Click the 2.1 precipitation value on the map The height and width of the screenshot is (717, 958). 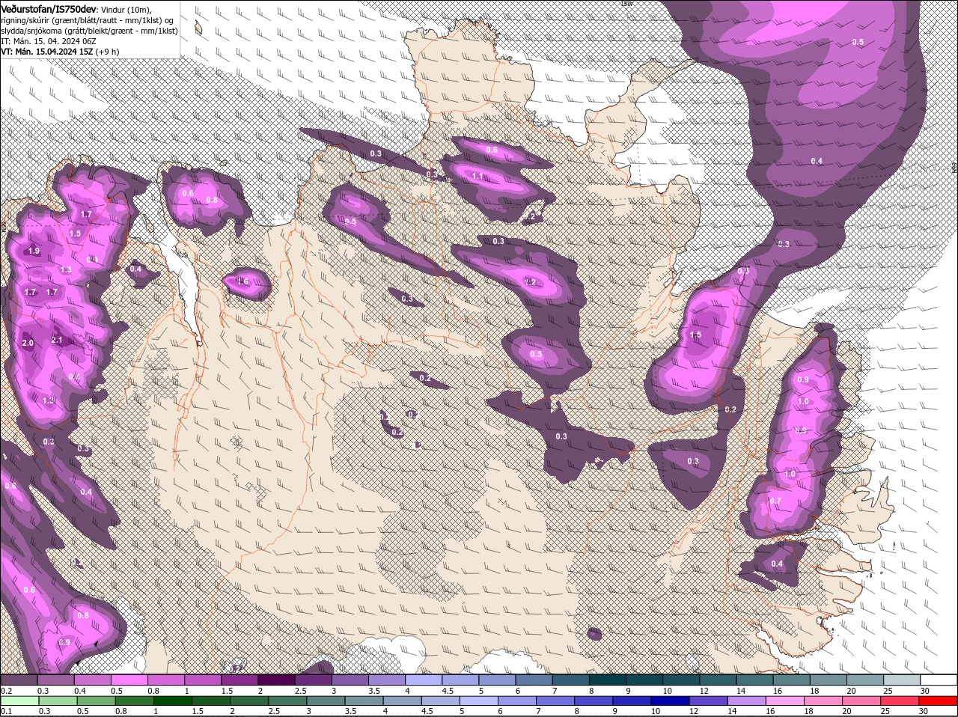[57, 341]
